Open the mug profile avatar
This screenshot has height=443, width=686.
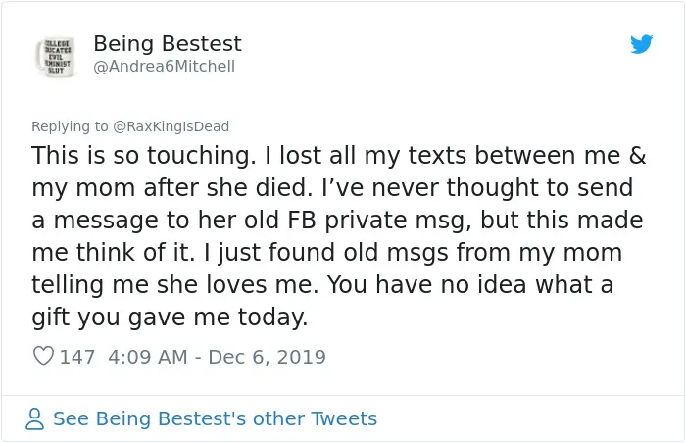(x=55, y=57)
